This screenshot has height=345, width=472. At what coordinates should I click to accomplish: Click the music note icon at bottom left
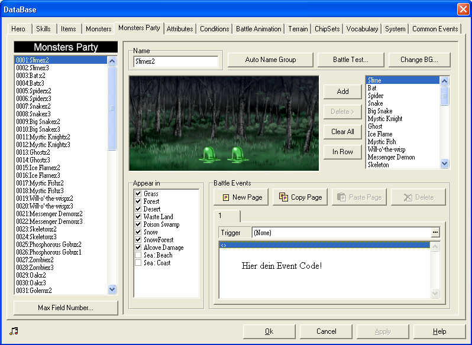14,331
